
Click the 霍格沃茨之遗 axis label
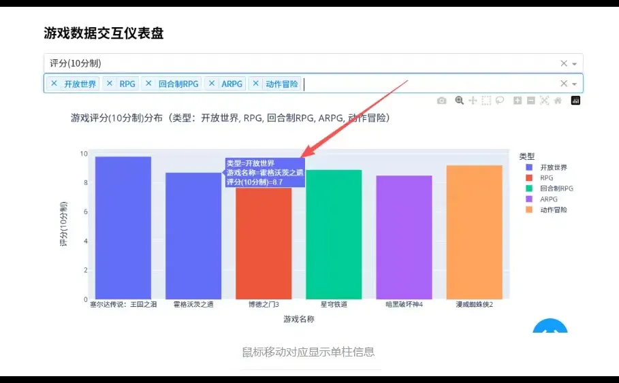193,305
